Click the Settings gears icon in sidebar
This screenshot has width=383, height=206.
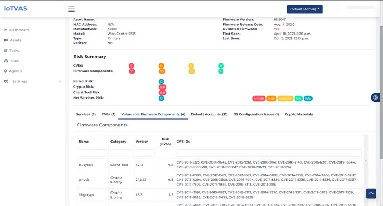pyautogui.click(x=6, y=81)
